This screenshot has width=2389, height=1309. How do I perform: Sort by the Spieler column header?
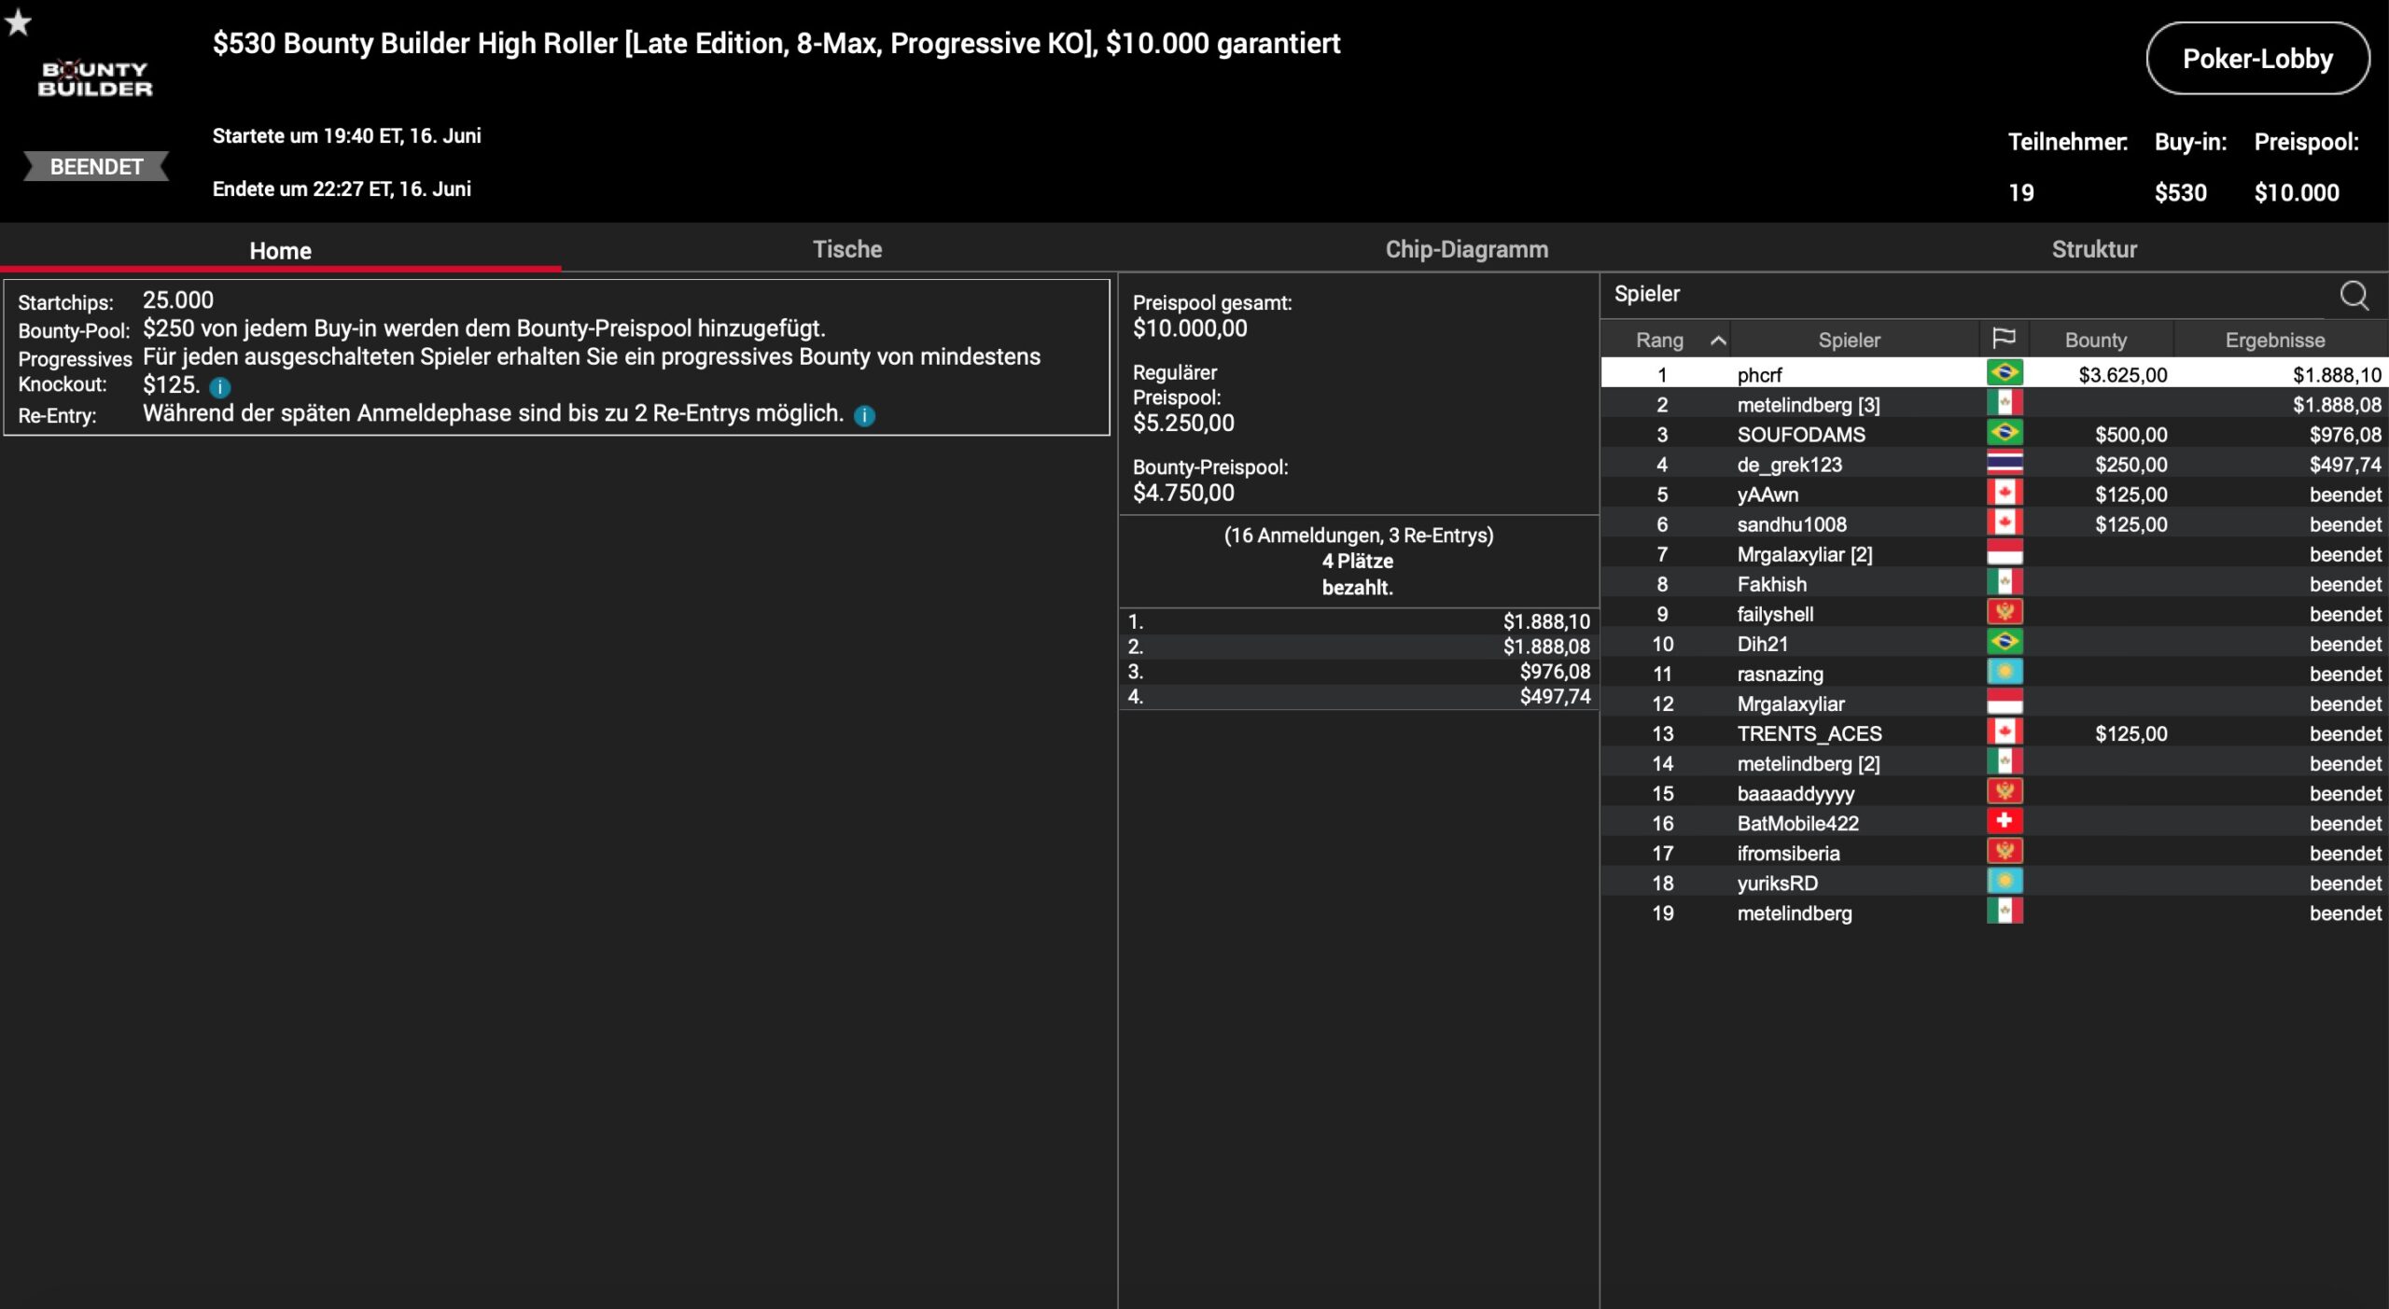click(x=1849, y=341)
